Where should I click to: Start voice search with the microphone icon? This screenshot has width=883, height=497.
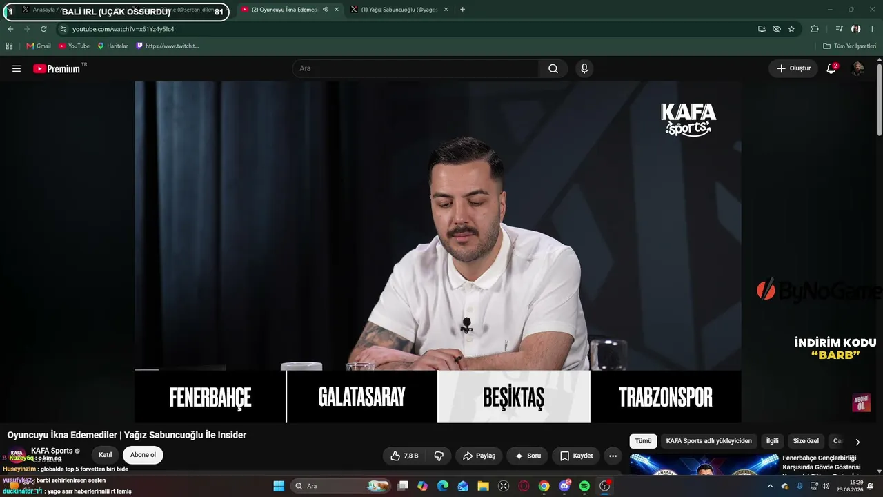coord(584,68)
